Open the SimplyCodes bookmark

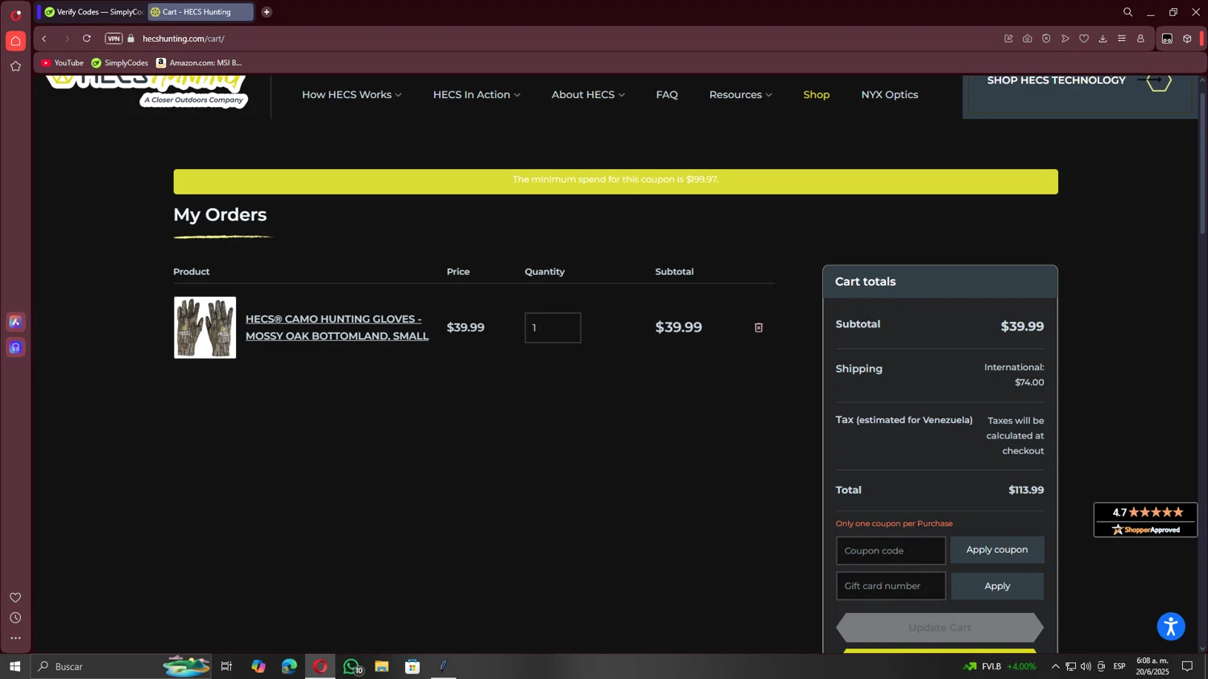pyautogui.click(x=120, y=63)
